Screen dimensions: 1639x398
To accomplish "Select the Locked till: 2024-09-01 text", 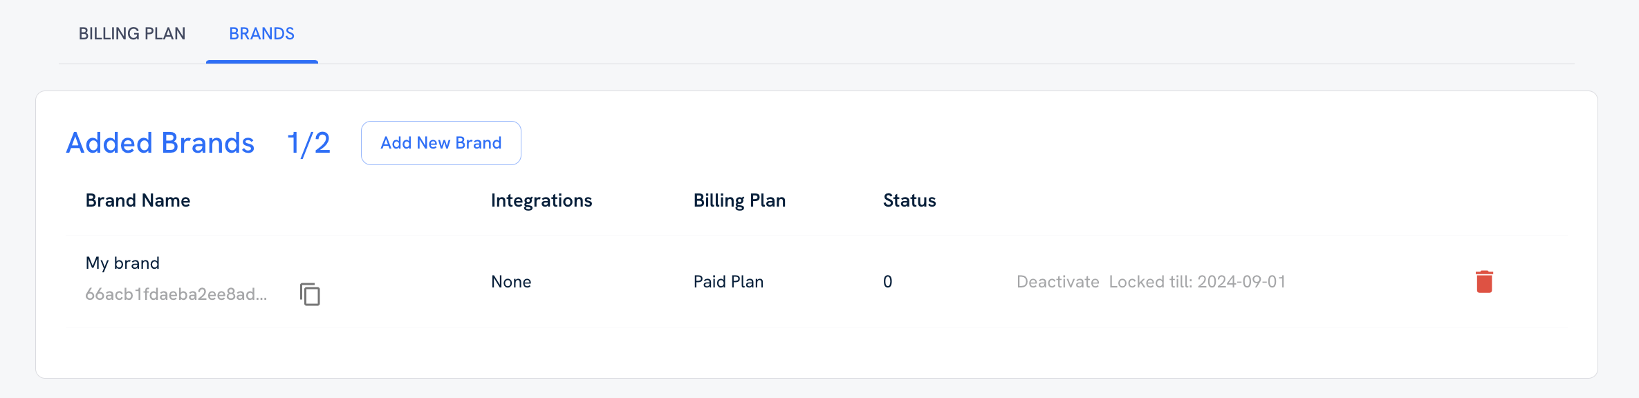I will (x=1198, y=281).
